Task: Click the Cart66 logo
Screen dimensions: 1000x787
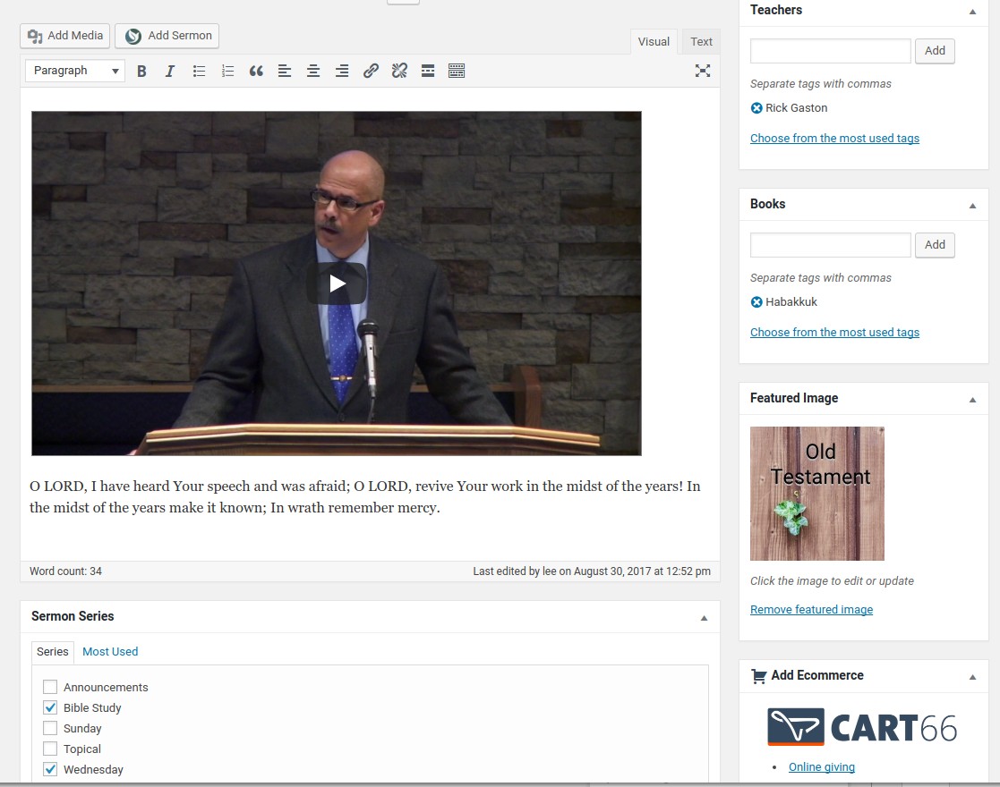Action: pyautogui.click(x=862, y=726)
